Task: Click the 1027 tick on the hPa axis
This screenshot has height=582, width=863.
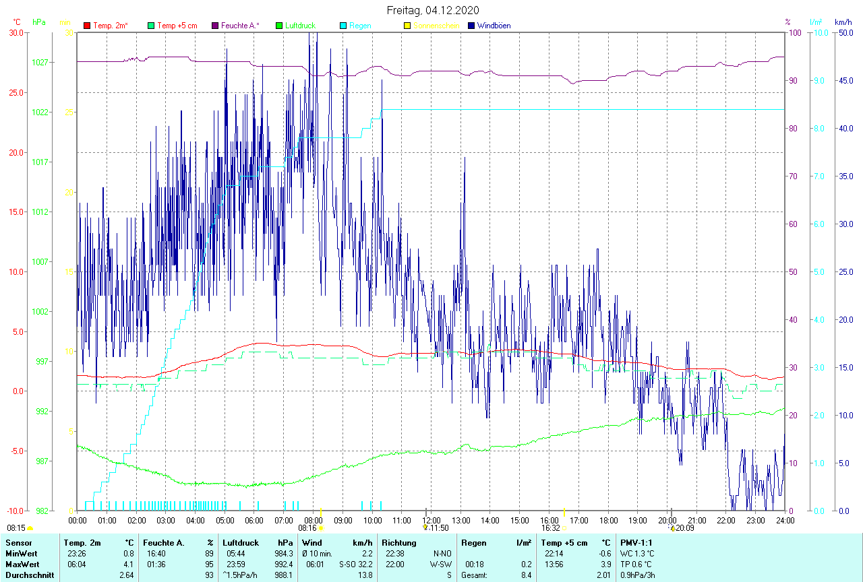Action: (x=40, y=62)
